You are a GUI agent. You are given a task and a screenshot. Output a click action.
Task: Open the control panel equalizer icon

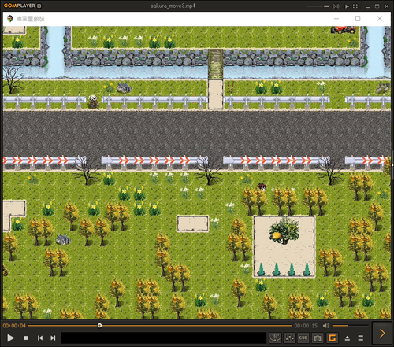coord(289,338)
